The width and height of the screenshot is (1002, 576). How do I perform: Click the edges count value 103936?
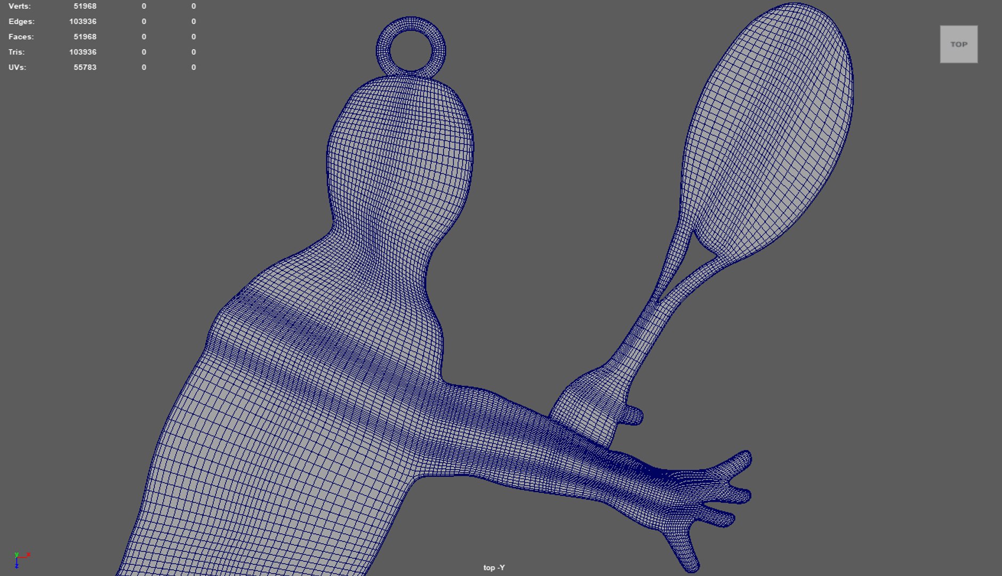tap(83, 22)
